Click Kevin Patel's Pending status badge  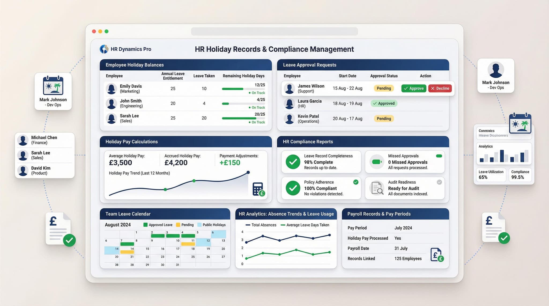click(384, 119)
